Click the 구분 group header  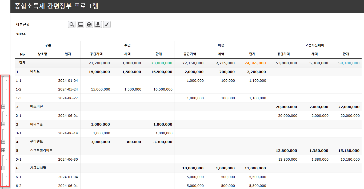click(x=48, y=45)
